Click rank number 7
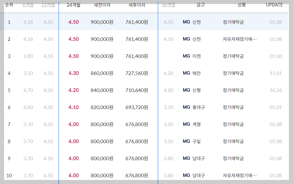Viewport: 293px width, 184px height. coord(9,124)
